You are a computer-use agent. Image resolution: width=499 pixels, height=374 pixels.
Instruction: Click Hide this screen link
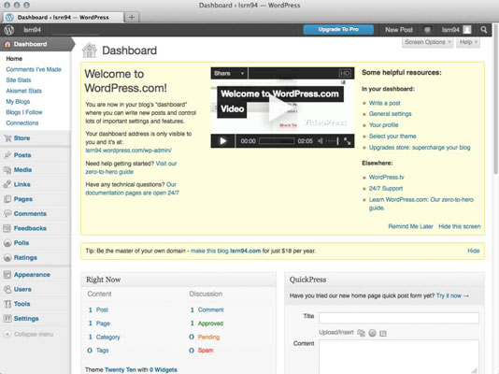click(460, 226)
